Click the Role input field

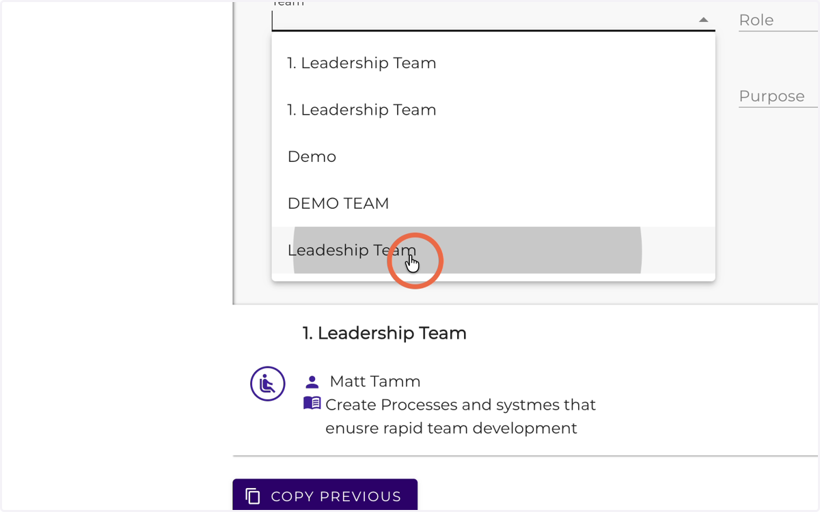pos(778,20)
